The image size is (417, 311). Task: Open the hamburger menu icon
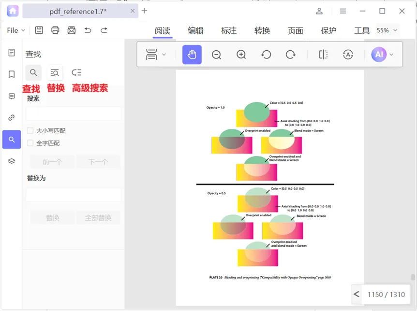(343, 11)
